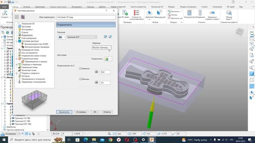This screenshot has height=143, width=255.
Task: Switch to the Симуляция ribbon tab
Action: [217, 7]
